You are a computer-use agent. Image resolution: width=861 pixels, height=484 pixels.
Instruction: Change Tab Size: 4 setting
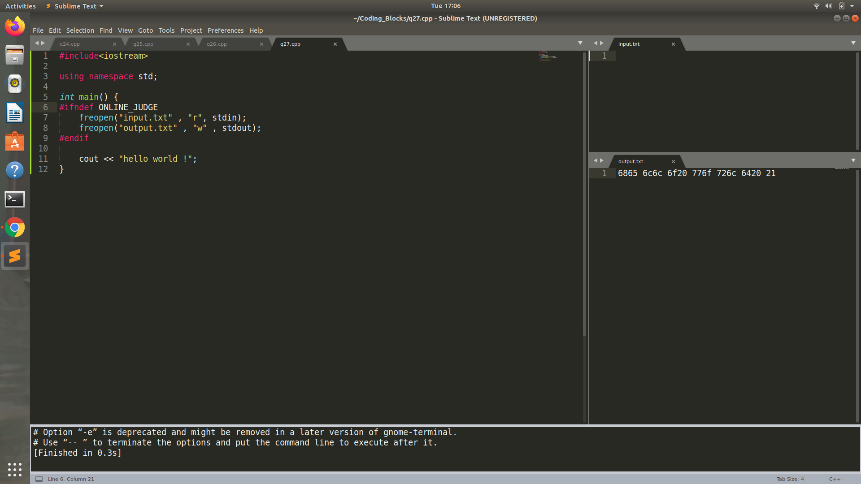(790, 479)
